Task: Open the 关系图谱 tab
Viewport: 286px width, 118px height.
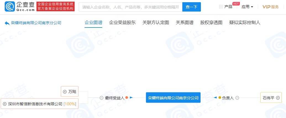Action: tap(185, 23)
